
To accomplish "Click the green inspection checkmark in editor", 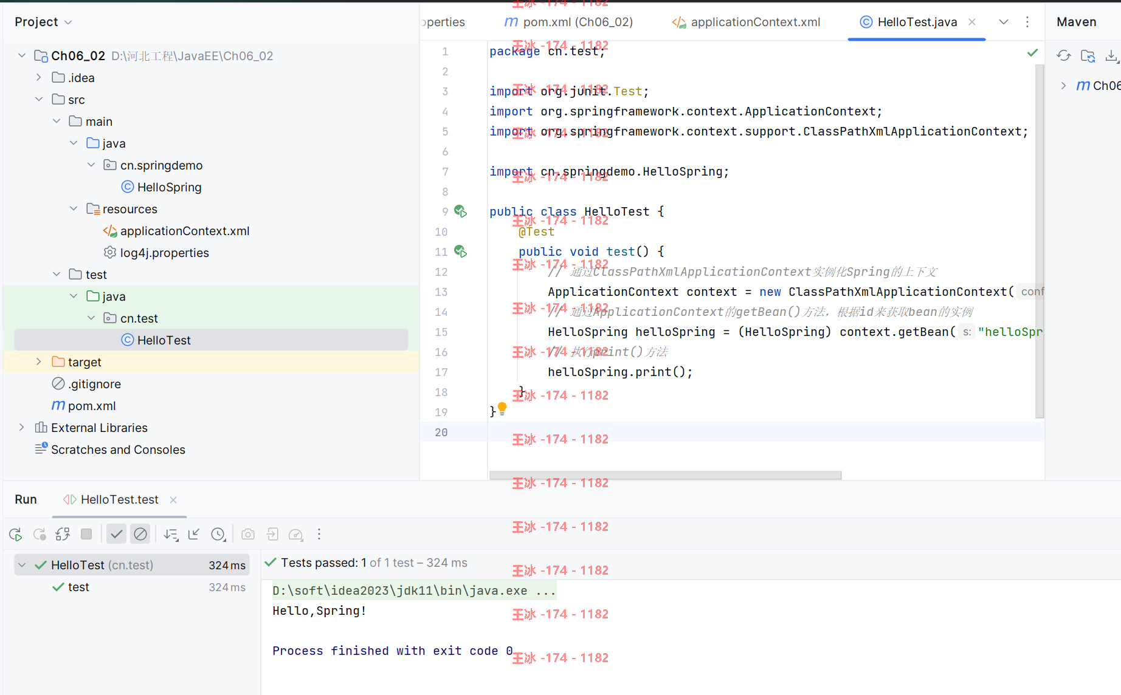I will (x=1032, y=53).
